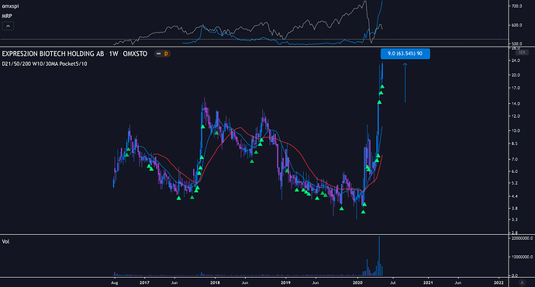Viewport: 535px width, 287px height.
Task: Click the 2022 label on the time axis
Action: (499, 282)
